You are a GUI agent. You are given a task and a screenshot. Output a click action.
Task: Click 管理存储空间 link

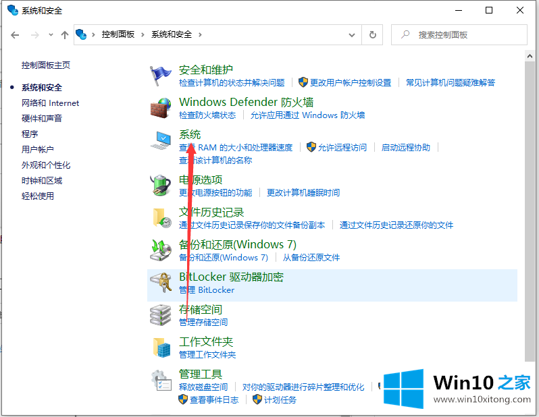pos(203,322)
